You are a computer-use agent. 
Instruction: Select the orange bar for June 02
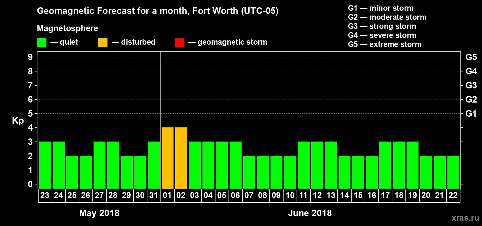181,158
